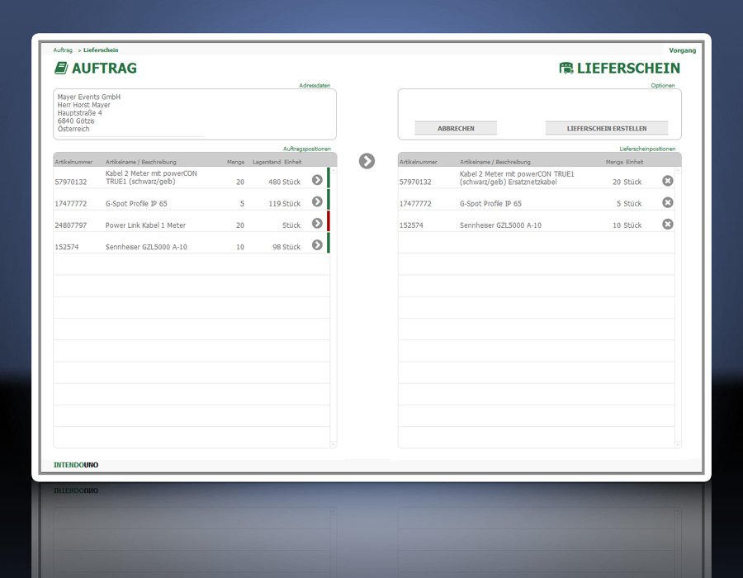Sort order list by Artikelnummer header
This screenshot has height=578, width=743.
(x=73, y=162)
